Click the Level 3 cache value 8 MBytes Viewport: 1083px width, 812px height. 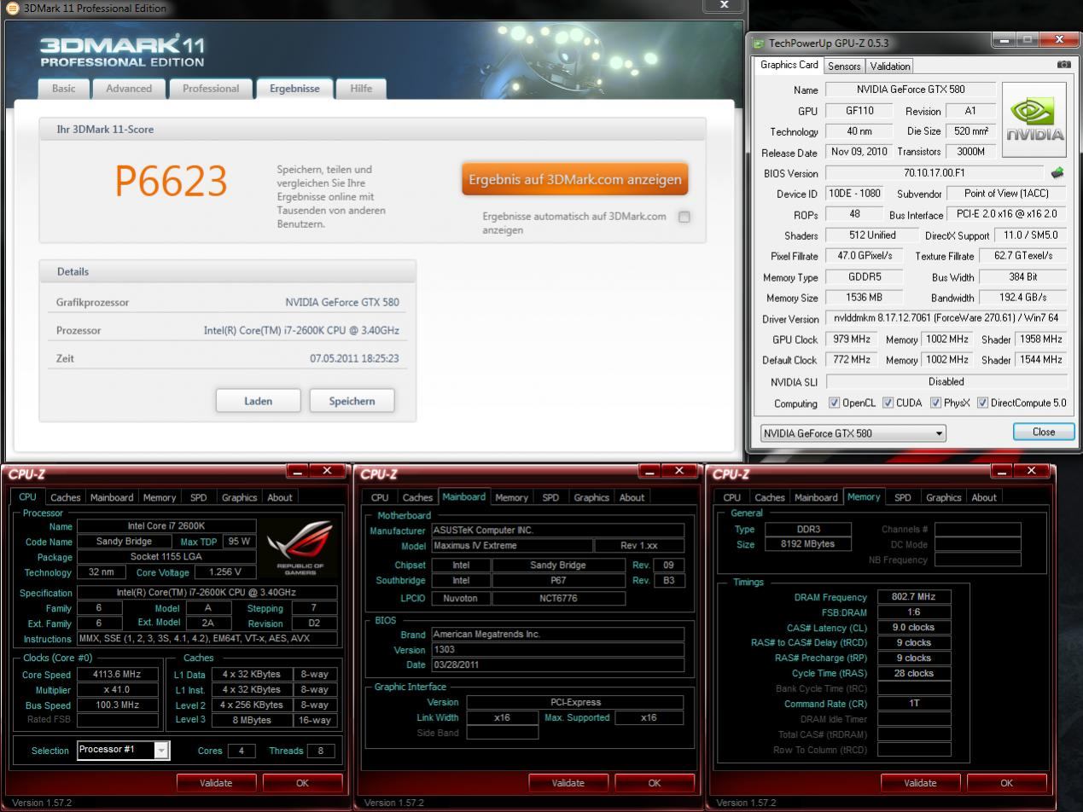click(252, 720)
